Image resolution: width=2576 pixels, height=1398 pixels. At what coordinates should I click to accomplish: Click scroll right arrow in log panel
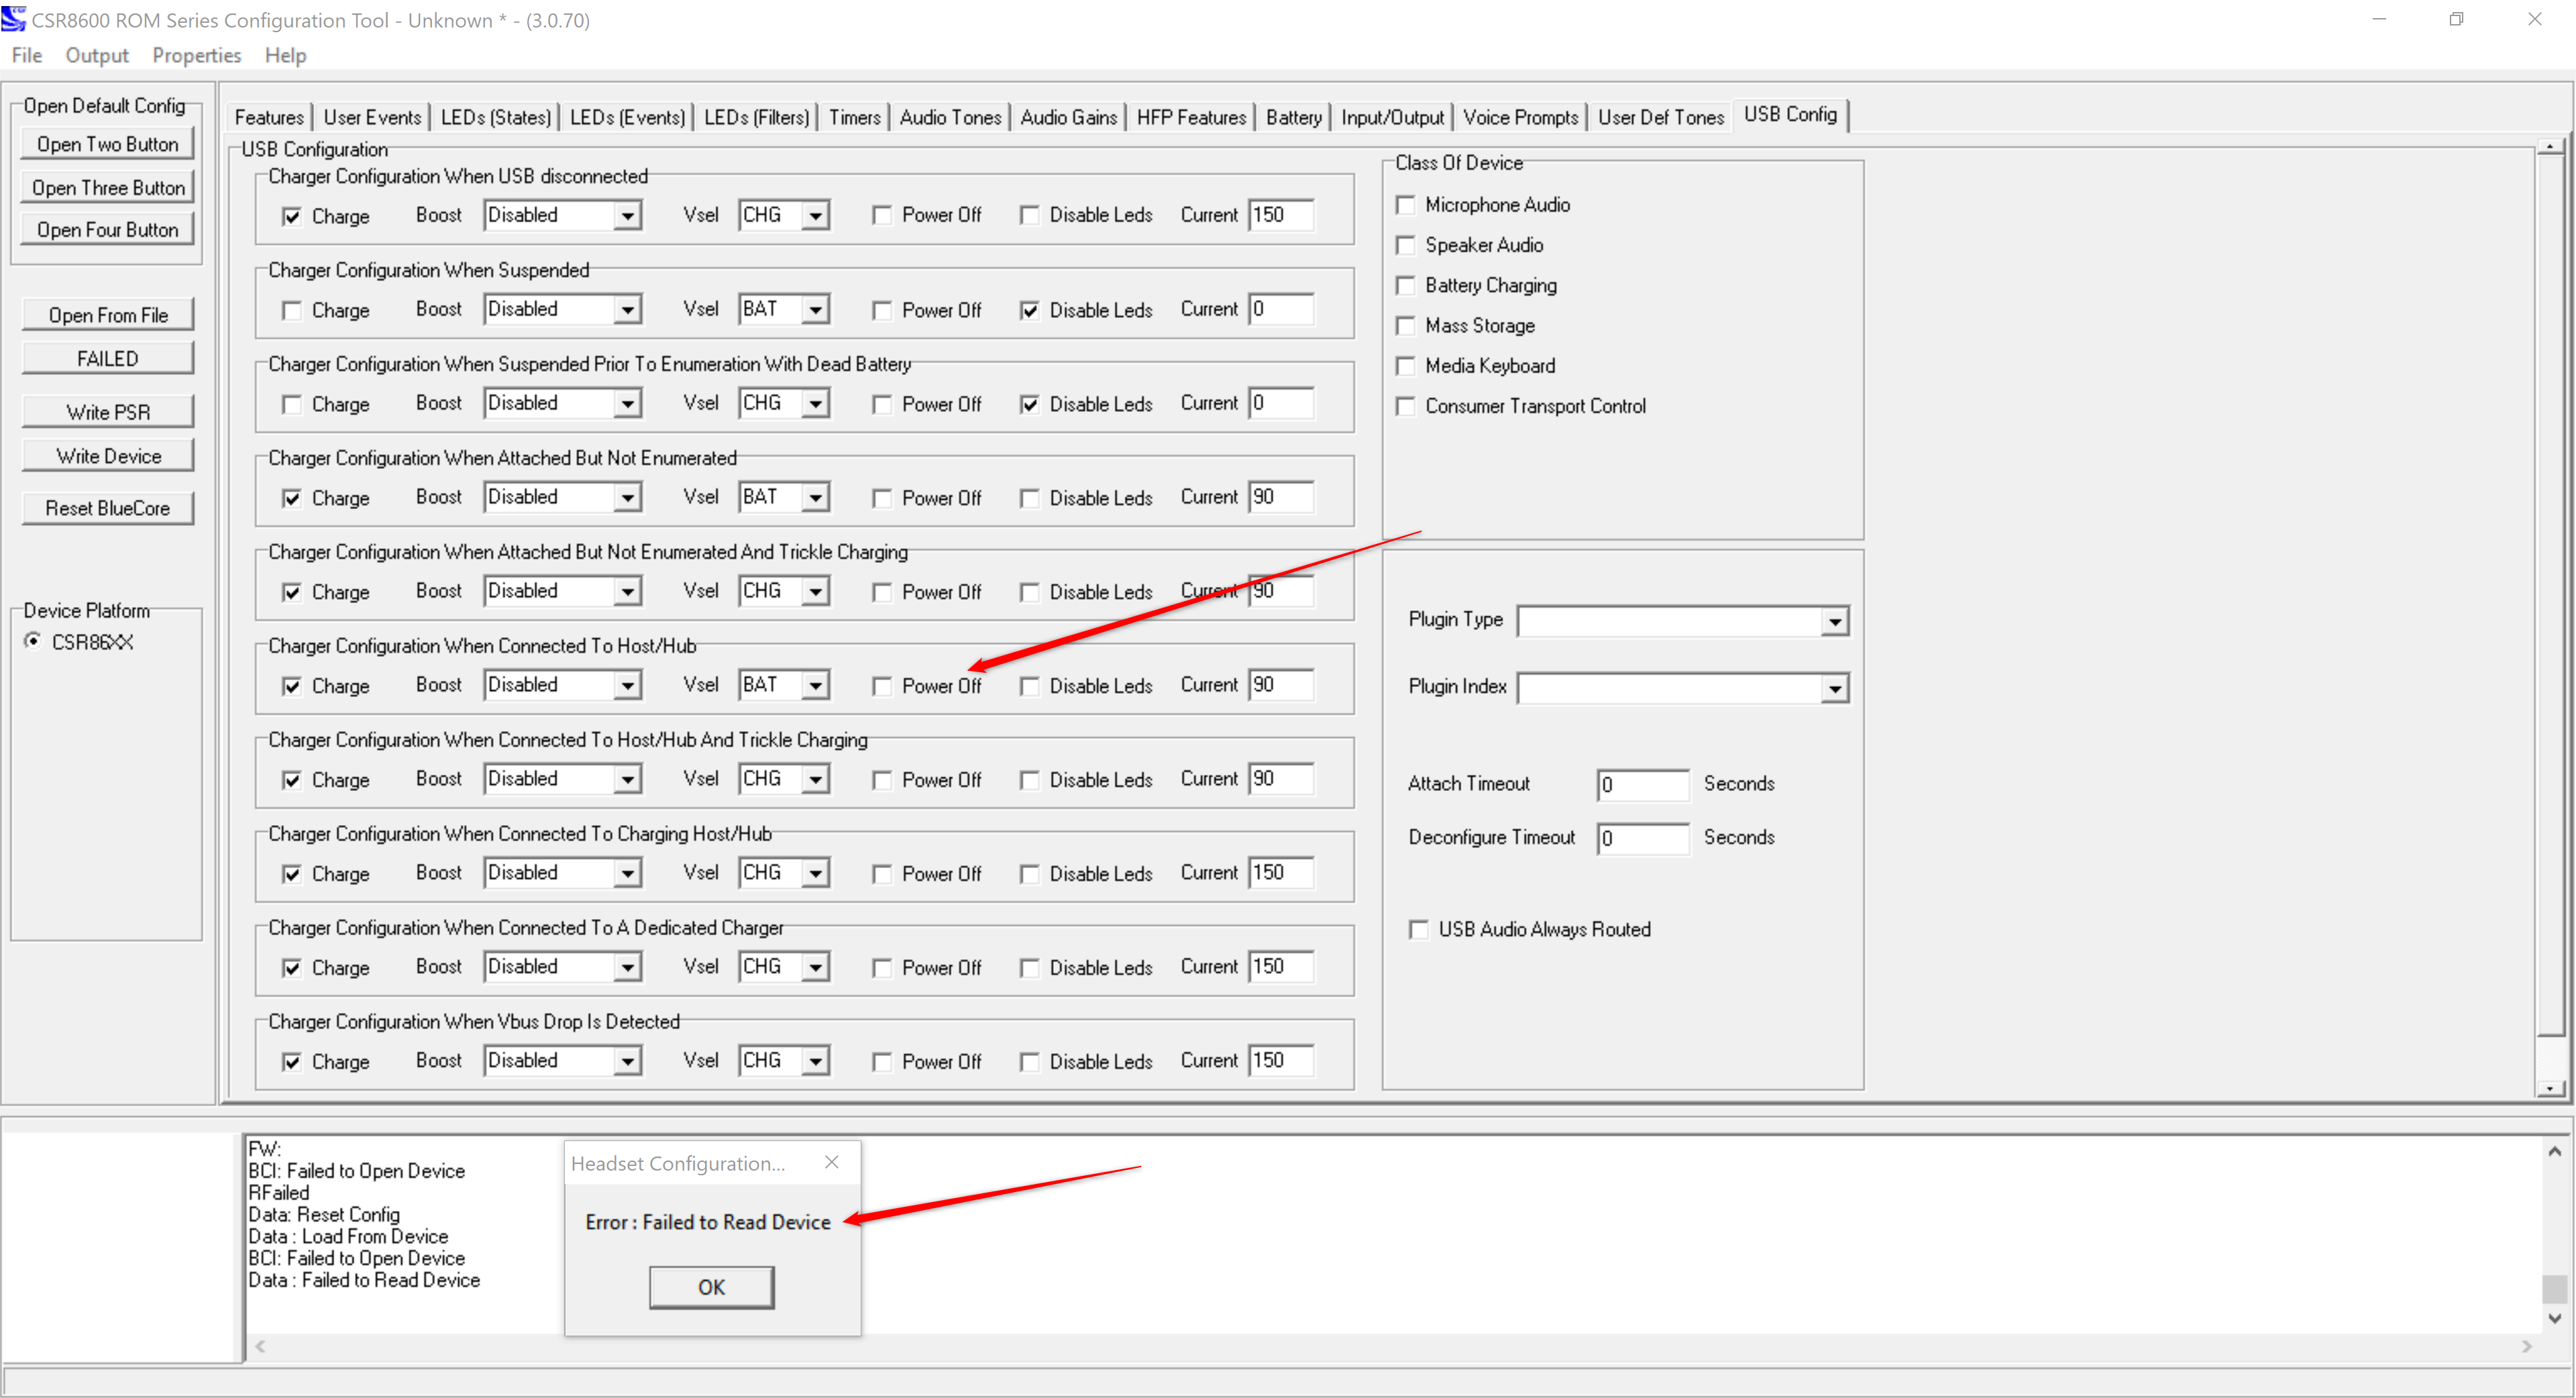click(2526, 1346)
